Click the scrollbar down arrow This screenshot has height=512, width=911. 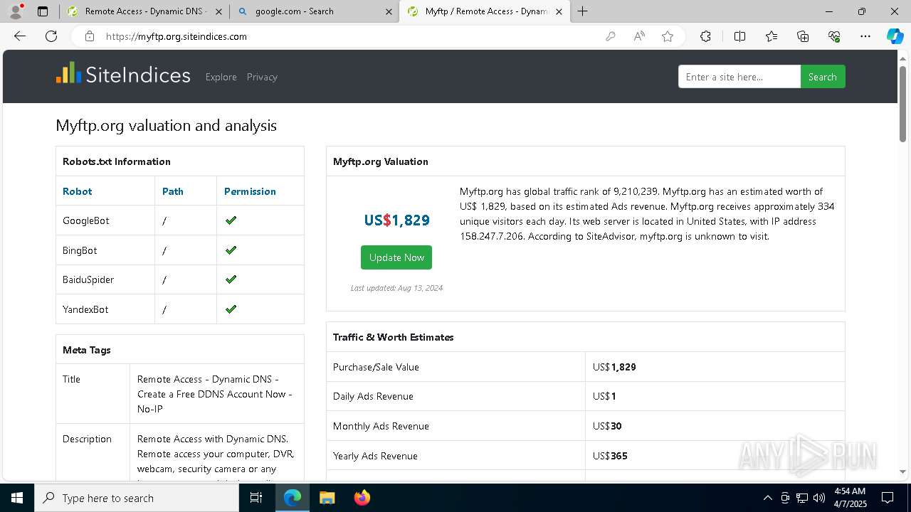coord(903,471)
